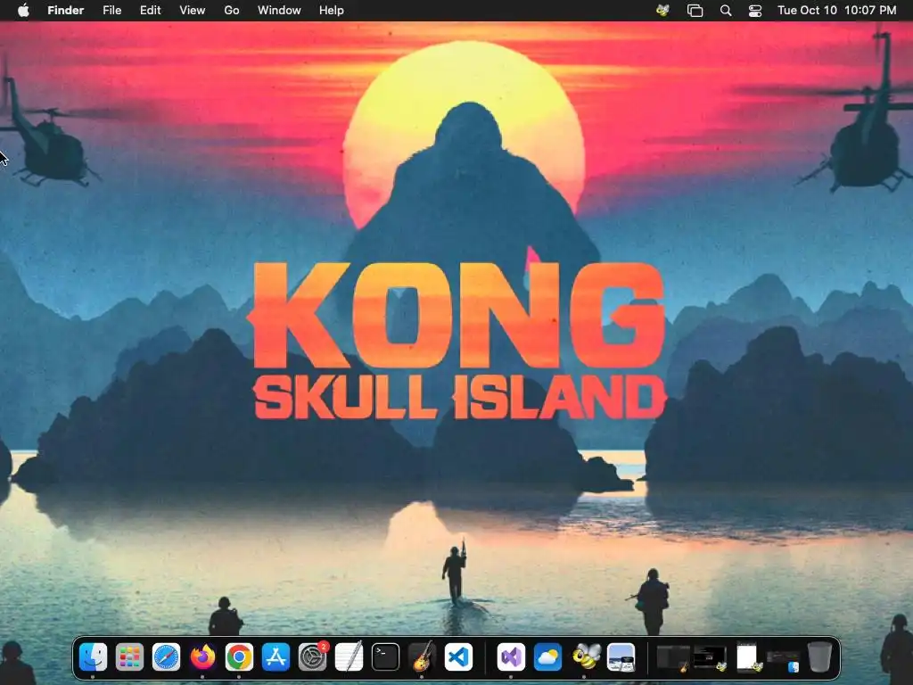The width and height of the screenshot is (913, 685).
Task: Open the Window menu
Action: (x=279, y=11)
